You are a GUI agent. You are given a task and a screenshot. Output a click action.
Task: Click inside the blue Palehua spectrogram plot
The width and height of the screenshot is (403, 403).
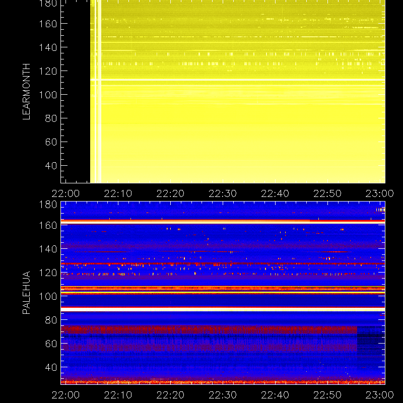pyautogui.click(x=223, y=293)
